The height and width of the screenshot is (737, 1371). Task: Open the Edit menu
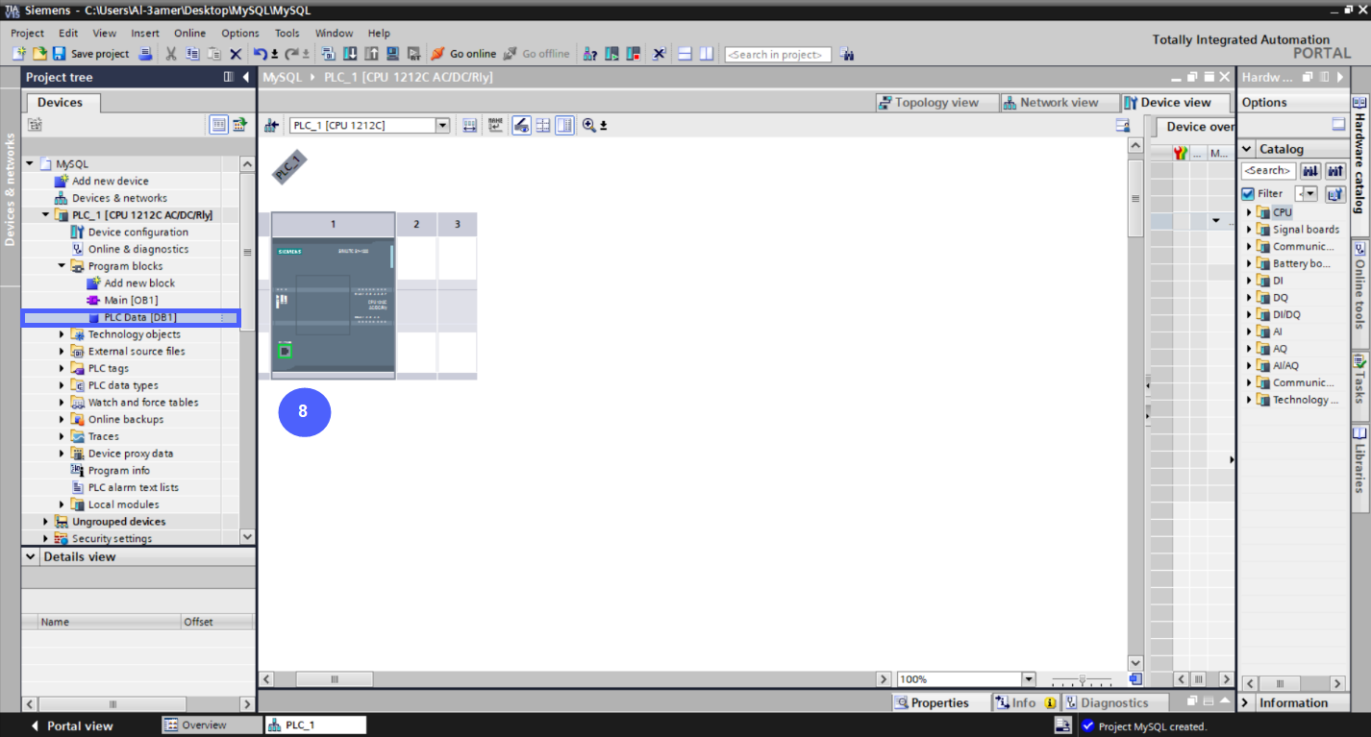(68, 33)
